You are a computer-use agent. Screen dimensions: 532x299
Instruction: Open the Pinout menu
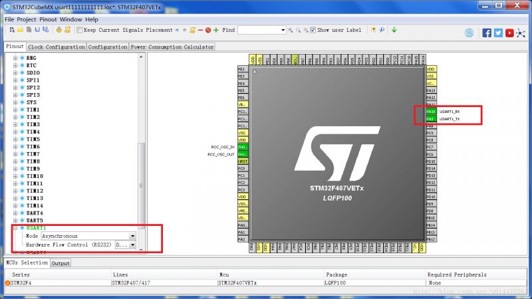pos(48,19)
